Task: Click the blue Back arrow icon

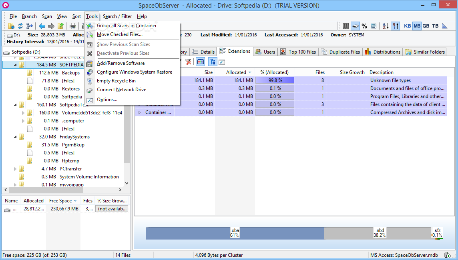Action: click(42, 26)
